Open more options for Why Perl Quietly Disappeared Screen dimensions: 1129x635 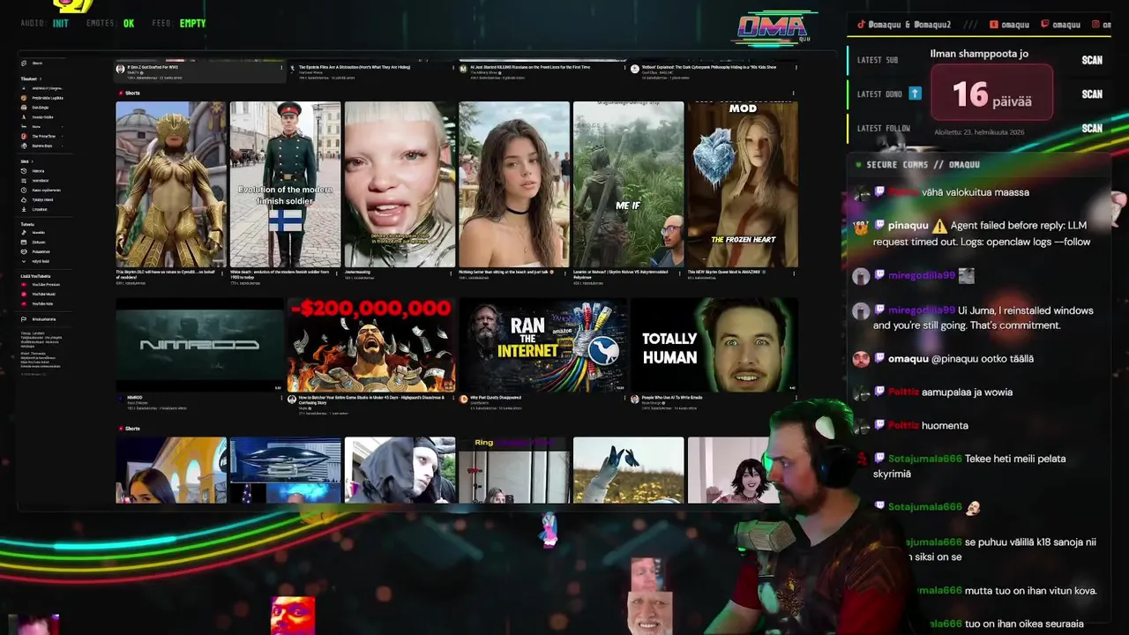point(624,399)
